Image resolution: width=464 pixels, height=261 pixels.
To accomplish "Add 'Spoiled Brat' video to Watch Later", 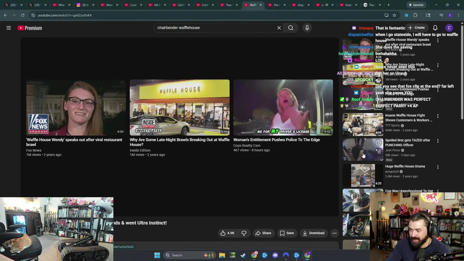I will coord(378,143).
